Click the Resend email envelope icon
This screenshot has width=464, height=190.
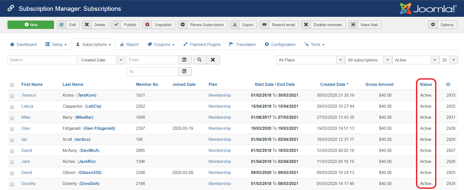pos(264,25)
